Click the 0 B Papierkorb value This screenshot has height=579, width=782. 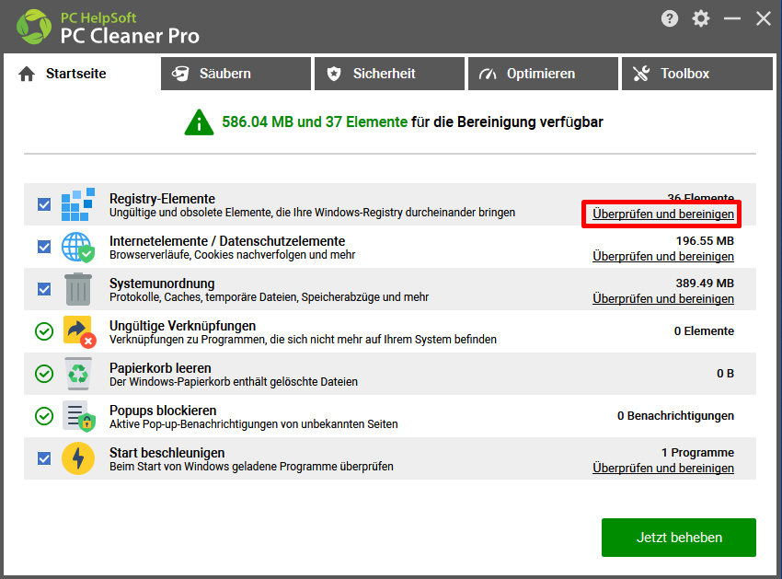[x=725, y=374]
